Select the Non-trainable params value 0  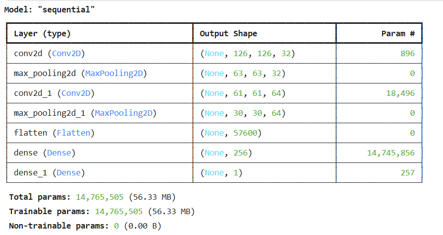pos(116,226)
